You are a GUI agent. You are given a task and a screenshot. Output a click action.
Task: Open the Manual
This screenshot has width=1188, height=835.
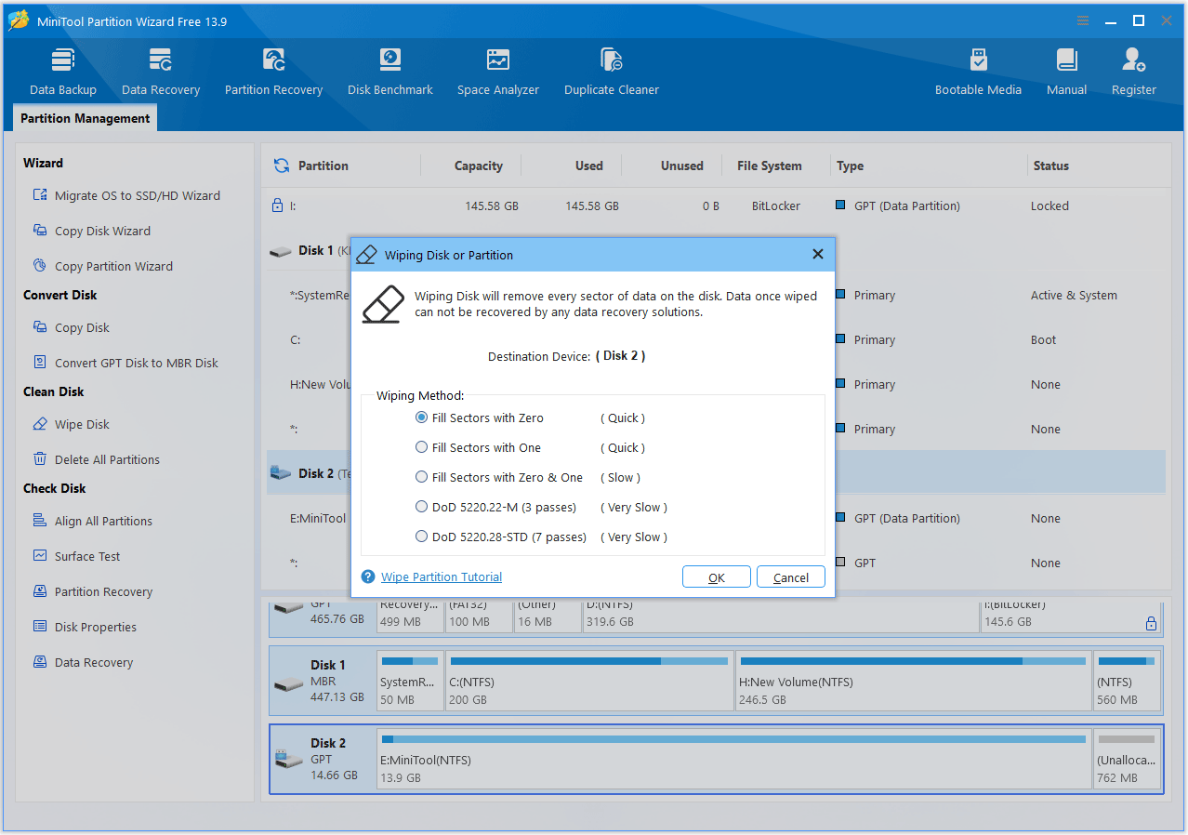(x=1066, y=73)
